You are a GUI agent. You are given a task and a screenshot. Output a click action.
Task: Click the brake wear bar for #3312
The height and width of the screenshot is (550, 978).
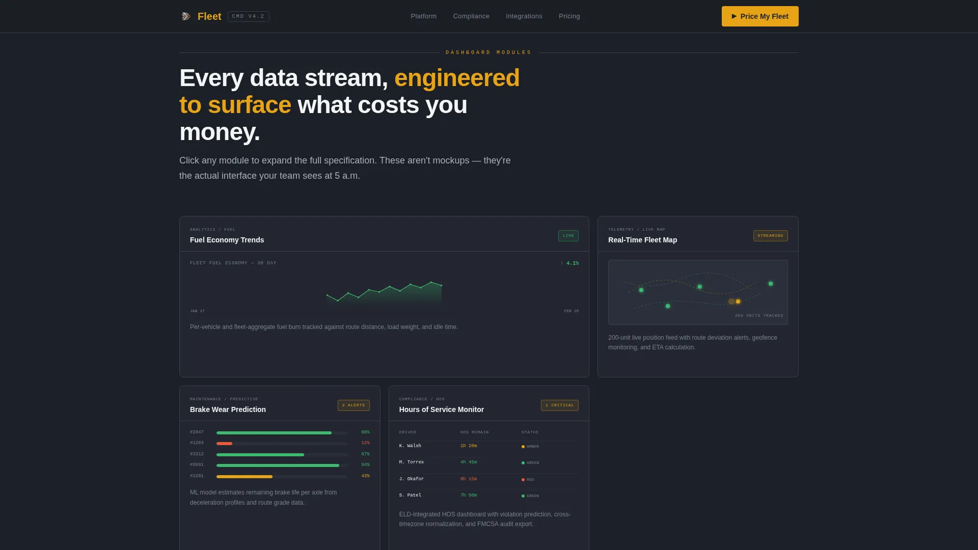[282, 455]
